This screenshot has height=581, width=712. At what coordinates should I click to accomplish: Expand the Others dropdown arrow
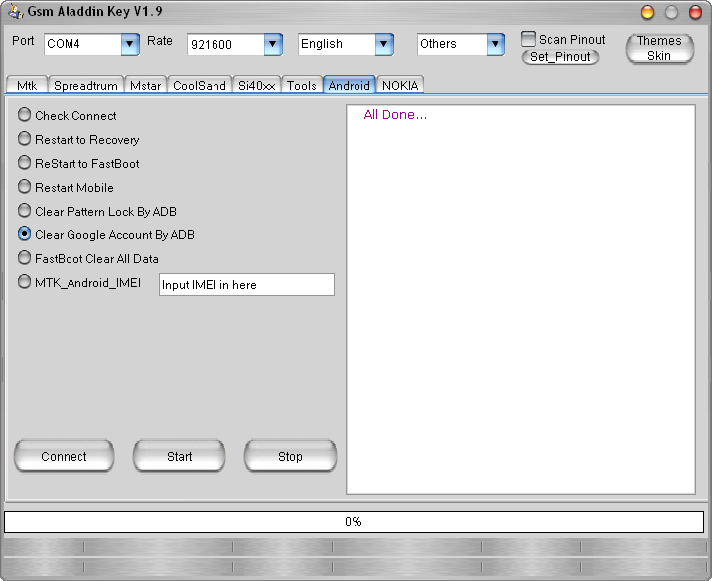coord(496,44)
